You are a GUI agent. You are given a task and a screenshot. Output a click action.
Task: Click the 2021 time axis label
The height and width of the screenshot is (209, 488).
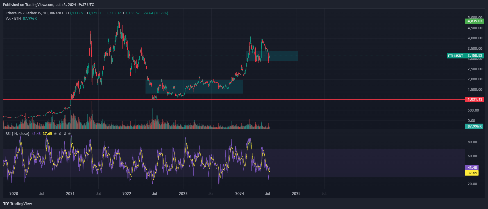pos(70,194)
